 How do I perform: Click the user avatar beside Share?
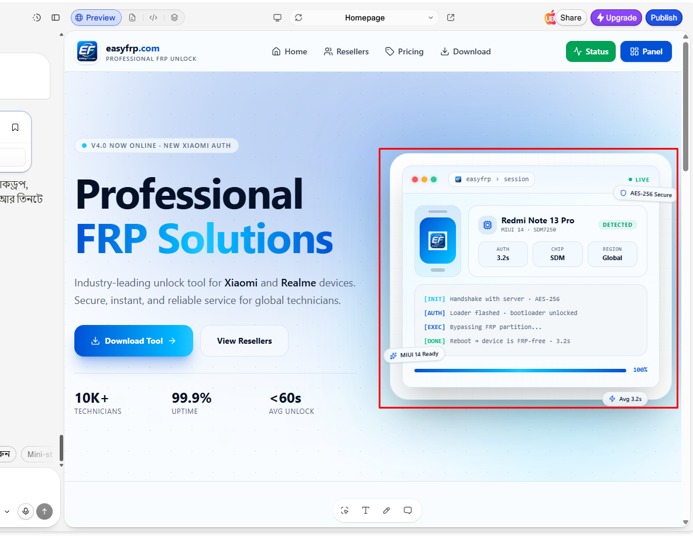click(550, 18)
